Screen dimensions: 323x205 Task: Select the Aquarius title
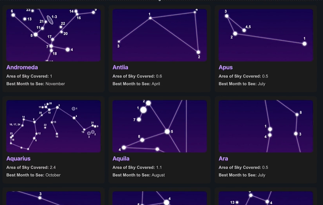(18, 159)
